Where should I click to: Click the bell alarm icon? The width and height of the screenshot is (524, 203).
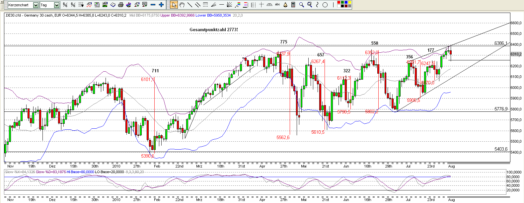pyautogui.click(x=285, y=5)
